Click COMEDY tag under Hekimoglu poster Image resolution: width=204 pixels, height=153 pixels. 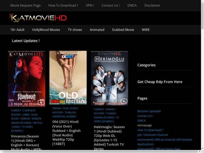99,109
